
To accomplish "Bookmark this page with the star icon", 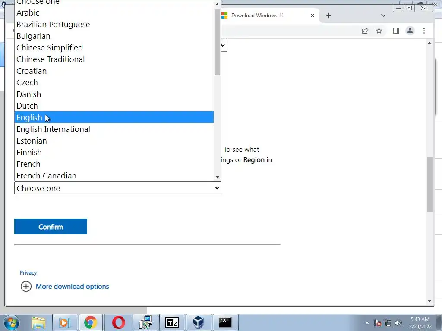I will point(379,31).
